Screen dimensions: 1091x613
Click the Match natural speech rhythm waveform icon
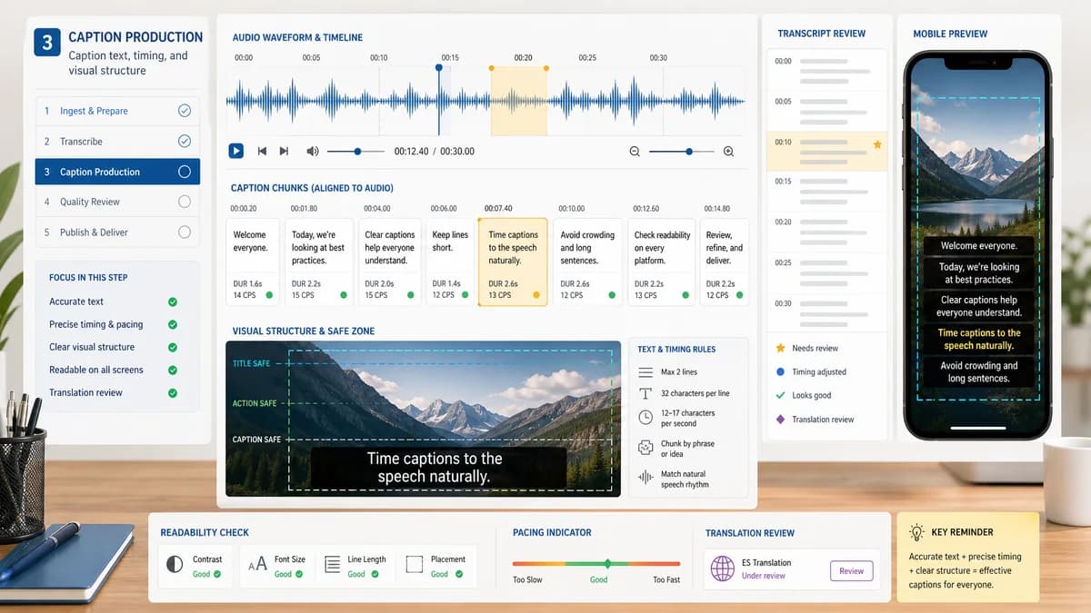[x=646, y=478]
